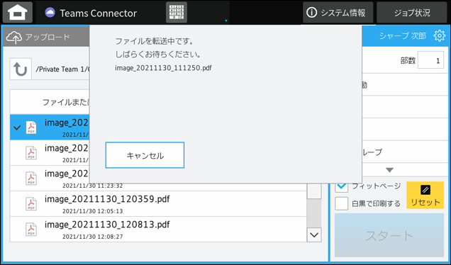This screenshot has height=265, width=451.
Task: Toggle the フィットページ checkbox
Action: pos(341,186)
